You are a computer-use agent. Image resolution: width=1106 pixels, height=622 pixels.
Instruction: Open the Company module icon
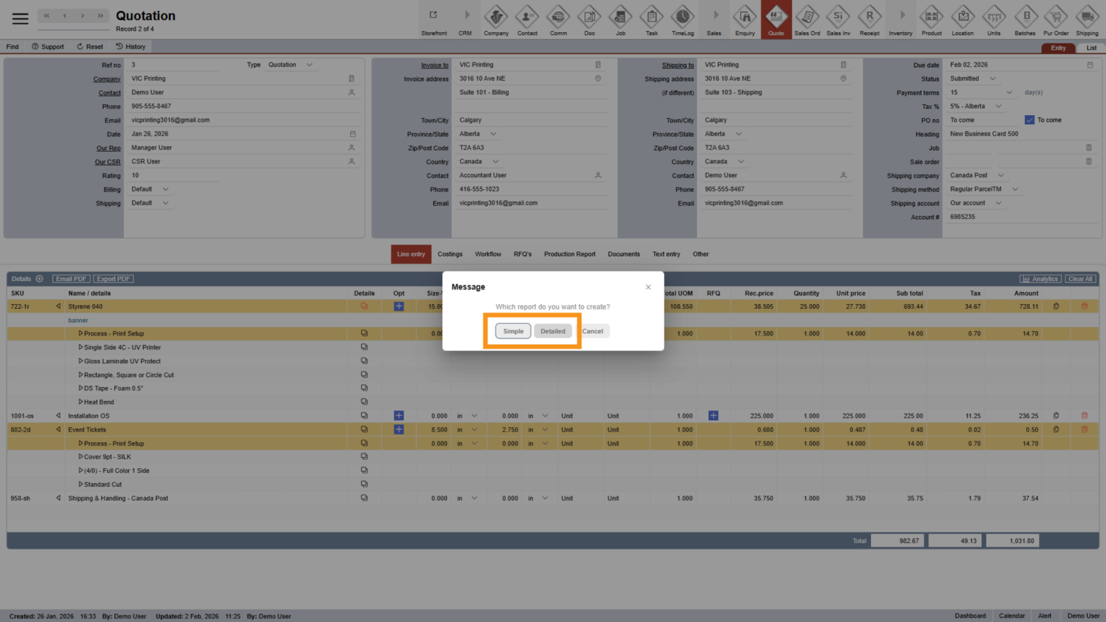tap(496, 20)
